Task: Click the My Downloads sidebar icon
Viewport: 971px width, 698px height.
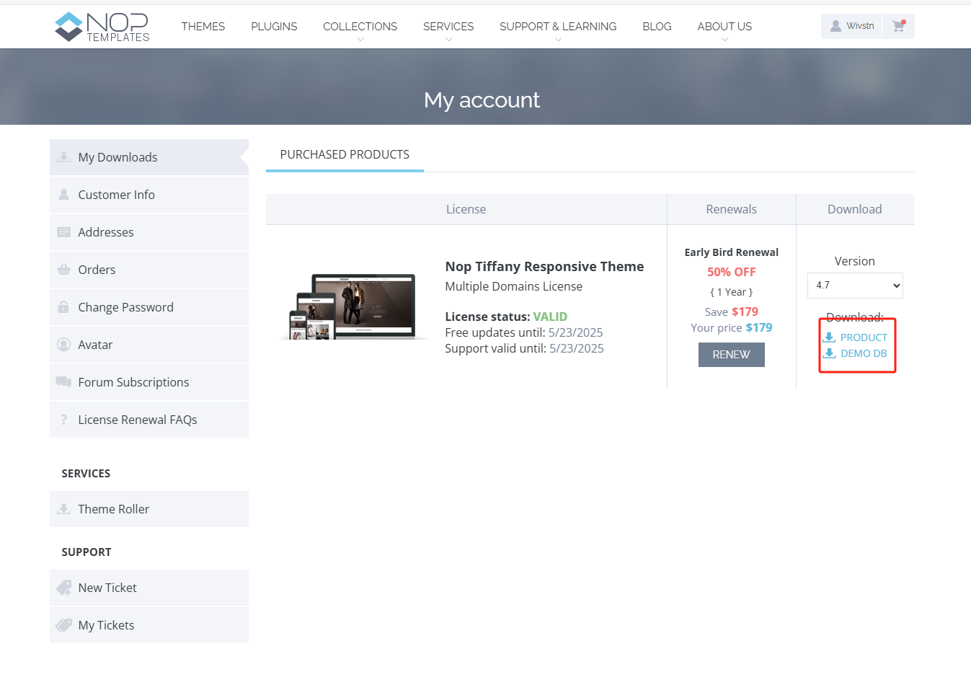Action: click(x=64, y=157)
